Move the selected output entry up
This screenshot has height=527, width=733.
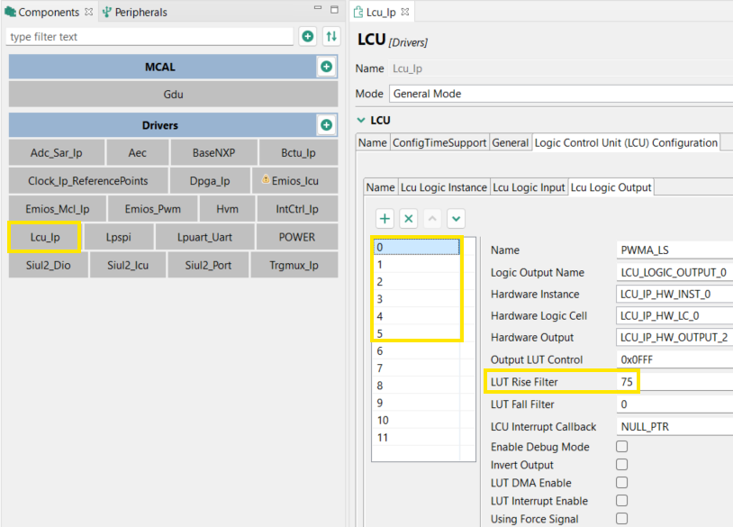[x=432, y=218]
